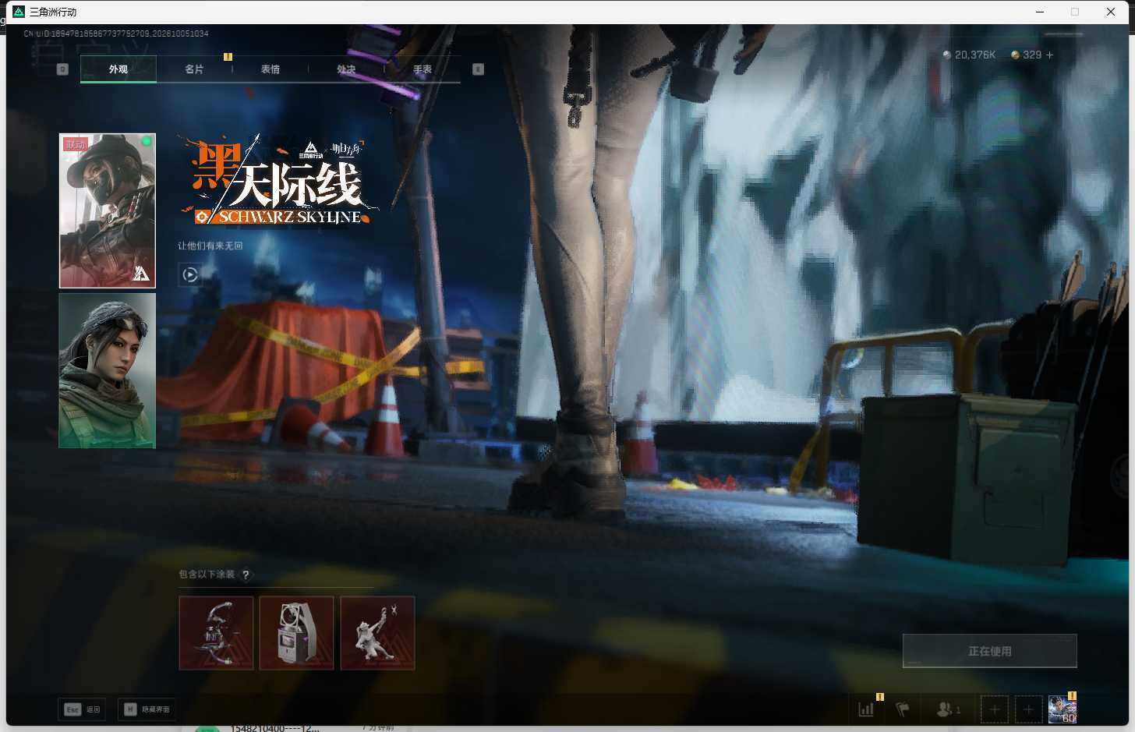The height and width of the screenshot is (732, 1135).
Task: Open the bar chart stats icon
Action: (x=866, y=709)
